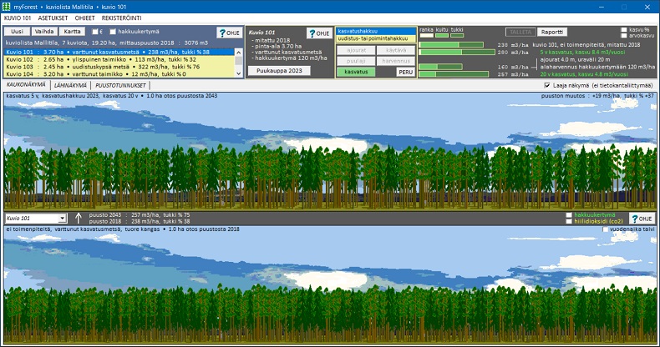Toggle the euro (€) checkbox

pos(94,31)
